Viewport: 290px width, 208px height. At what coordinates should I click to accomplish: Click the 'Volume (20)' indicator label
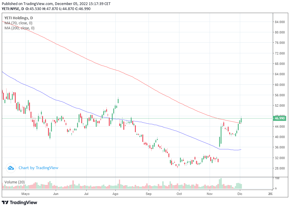[15, 182]
